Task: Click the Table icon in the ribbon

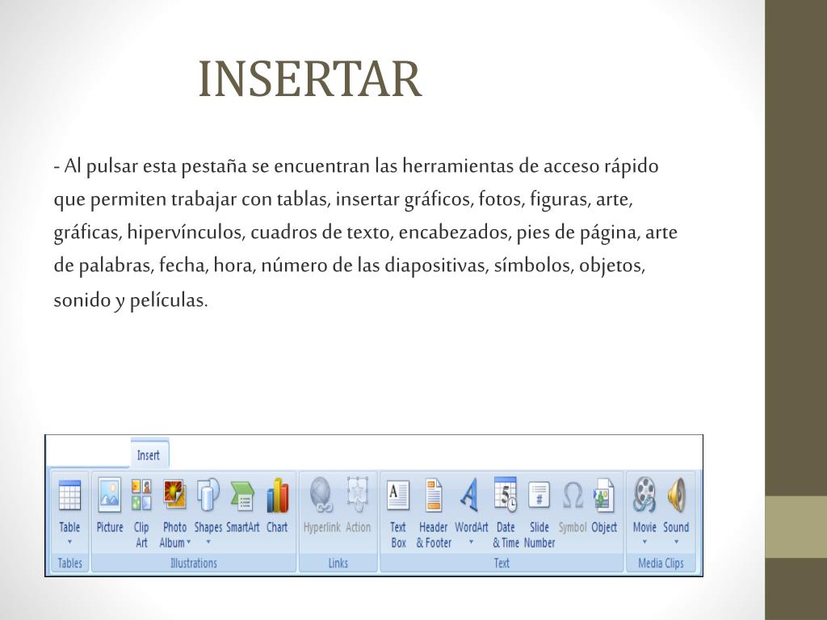Action: pyautogui.click(x=69, y=495)
